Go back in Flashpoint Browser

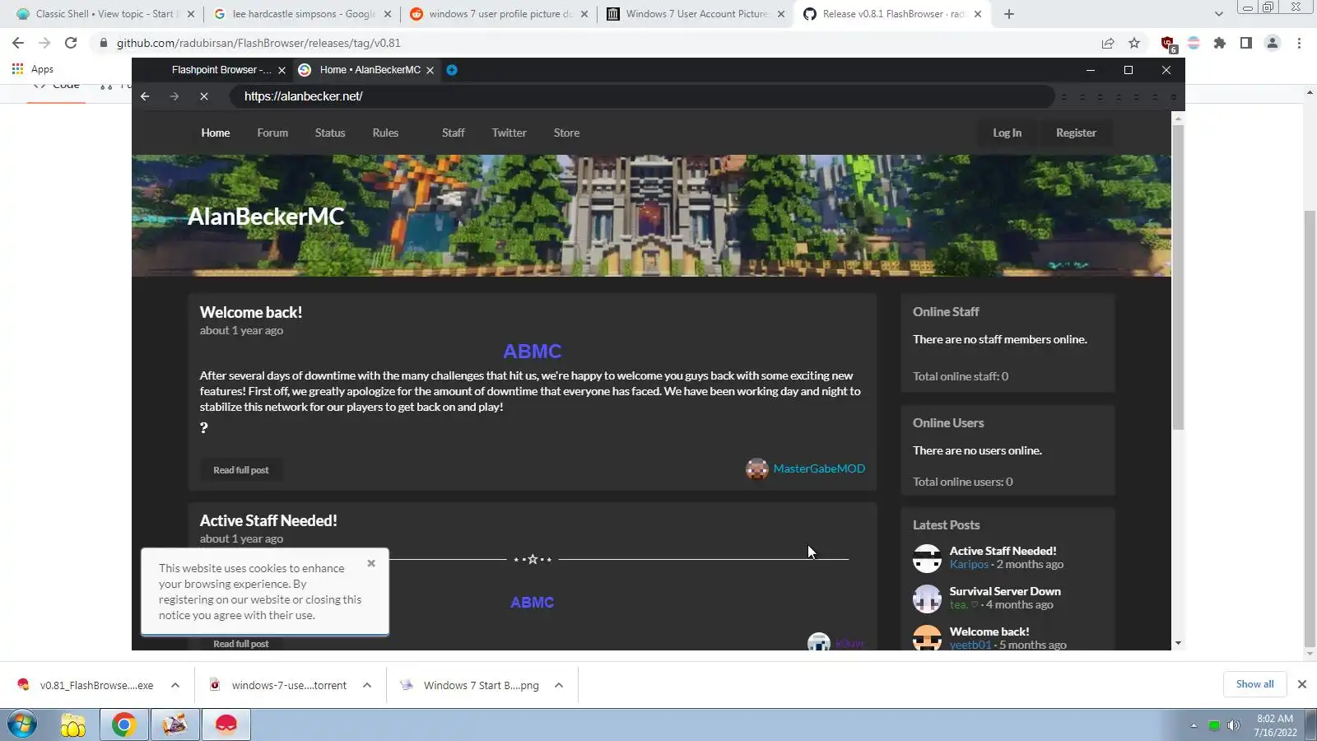[x=145, y=96]
